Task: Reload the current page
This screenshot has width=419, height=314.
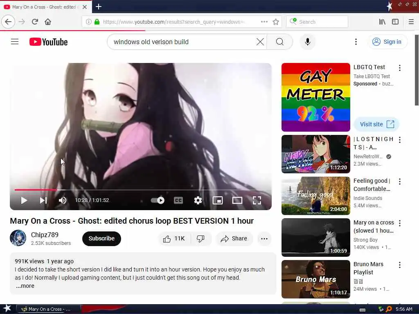Action: tap(35, 22)
